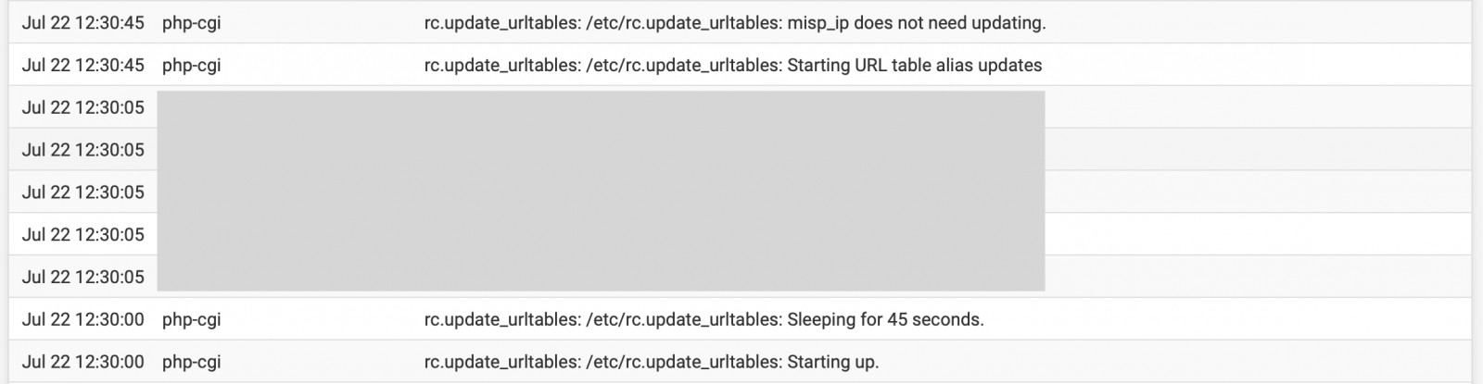Select the fourth 'Jul 22 12:30:05' timestamp
The width and height of the screenshot is (1483, 384).
coord(83,235)
